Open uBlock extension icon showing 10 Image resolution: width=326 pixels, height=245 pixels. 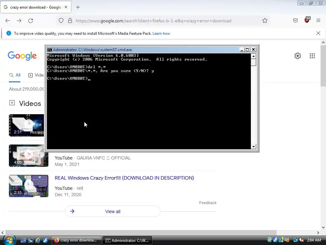307,20
